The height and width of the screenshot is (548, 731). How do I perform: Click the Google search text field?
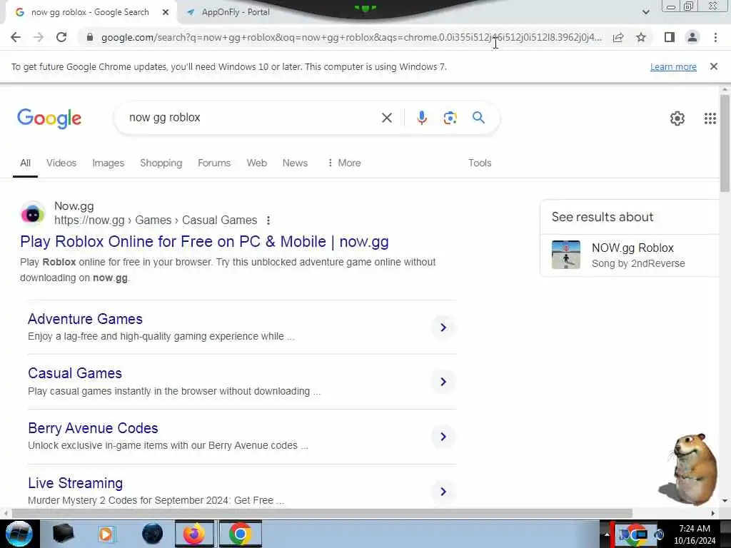(x=252, y=118)
